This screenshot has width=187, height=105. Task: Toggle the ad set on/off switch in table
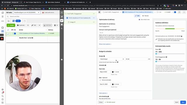(x=14, y=34)
